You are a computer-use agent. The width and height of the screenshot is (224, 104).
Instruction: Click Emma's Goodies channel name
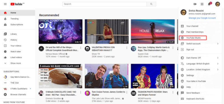click(53, 99)
